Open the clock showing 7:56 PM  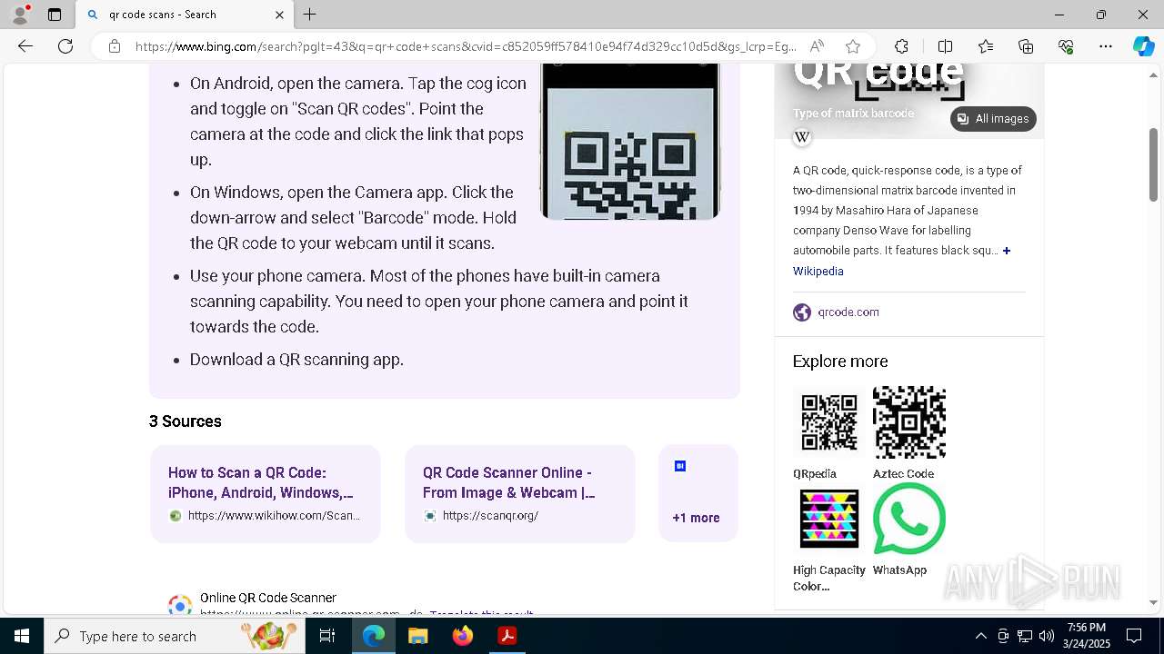click(x=1087, y=636)
